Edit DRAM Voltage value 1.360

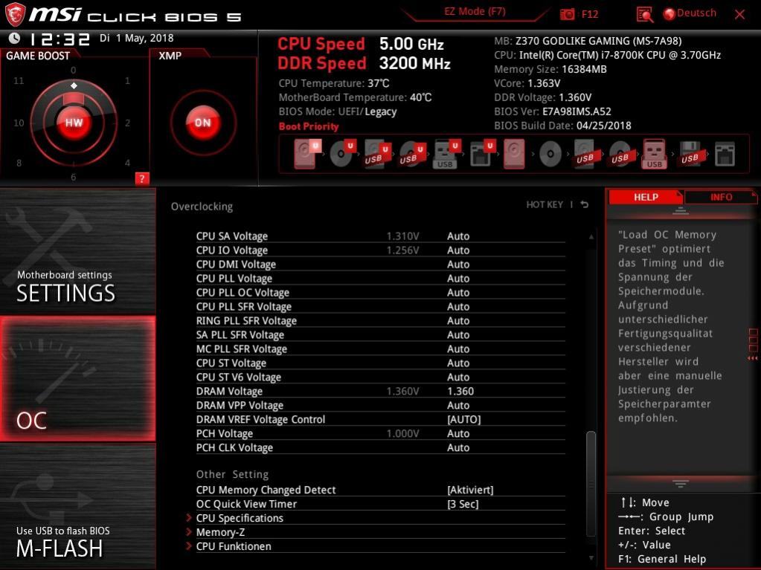[x=460, y=391]
